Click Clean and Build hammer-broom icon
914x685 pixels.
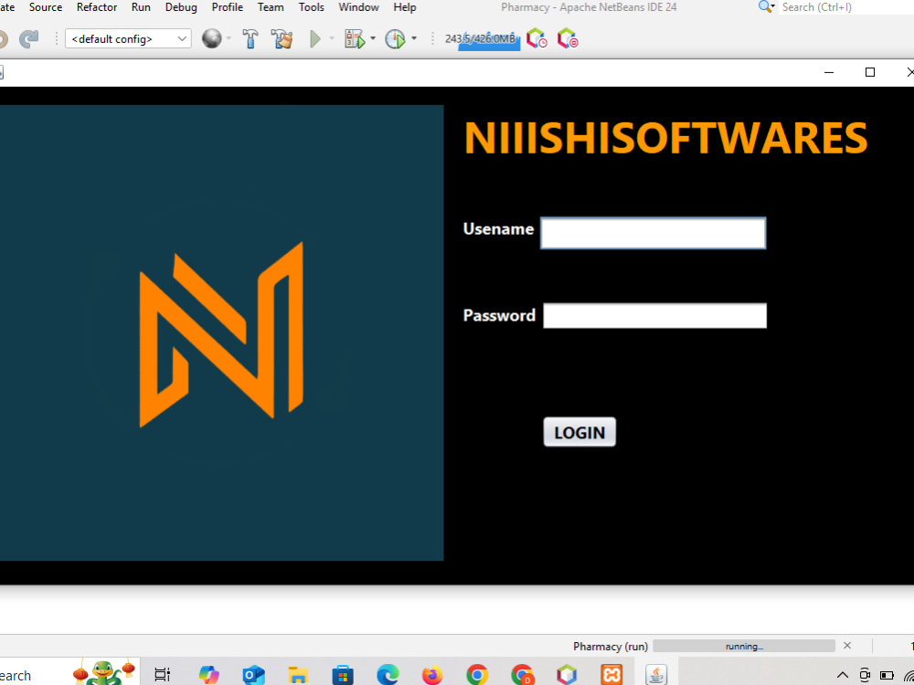[x=282, y=39]
